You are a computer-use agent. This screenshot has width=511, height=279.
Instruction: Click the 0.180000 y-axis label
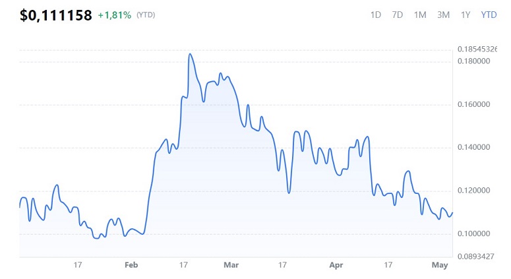(x=474, y=61)
